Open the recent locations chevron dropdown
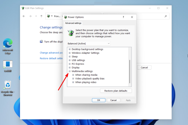The width and height of the screenshot is (188, 125). pyautogui.click(x=36, y=16)
